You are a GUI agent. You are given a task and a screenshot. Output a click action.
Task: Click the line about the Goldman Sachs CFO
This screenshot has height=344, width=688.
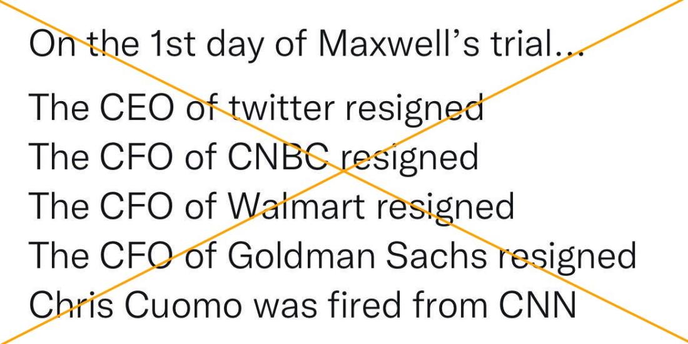332,255
